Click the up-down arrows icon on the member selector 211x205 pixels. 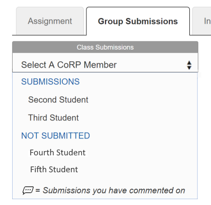pyautogui.click(x=189, y=65)
